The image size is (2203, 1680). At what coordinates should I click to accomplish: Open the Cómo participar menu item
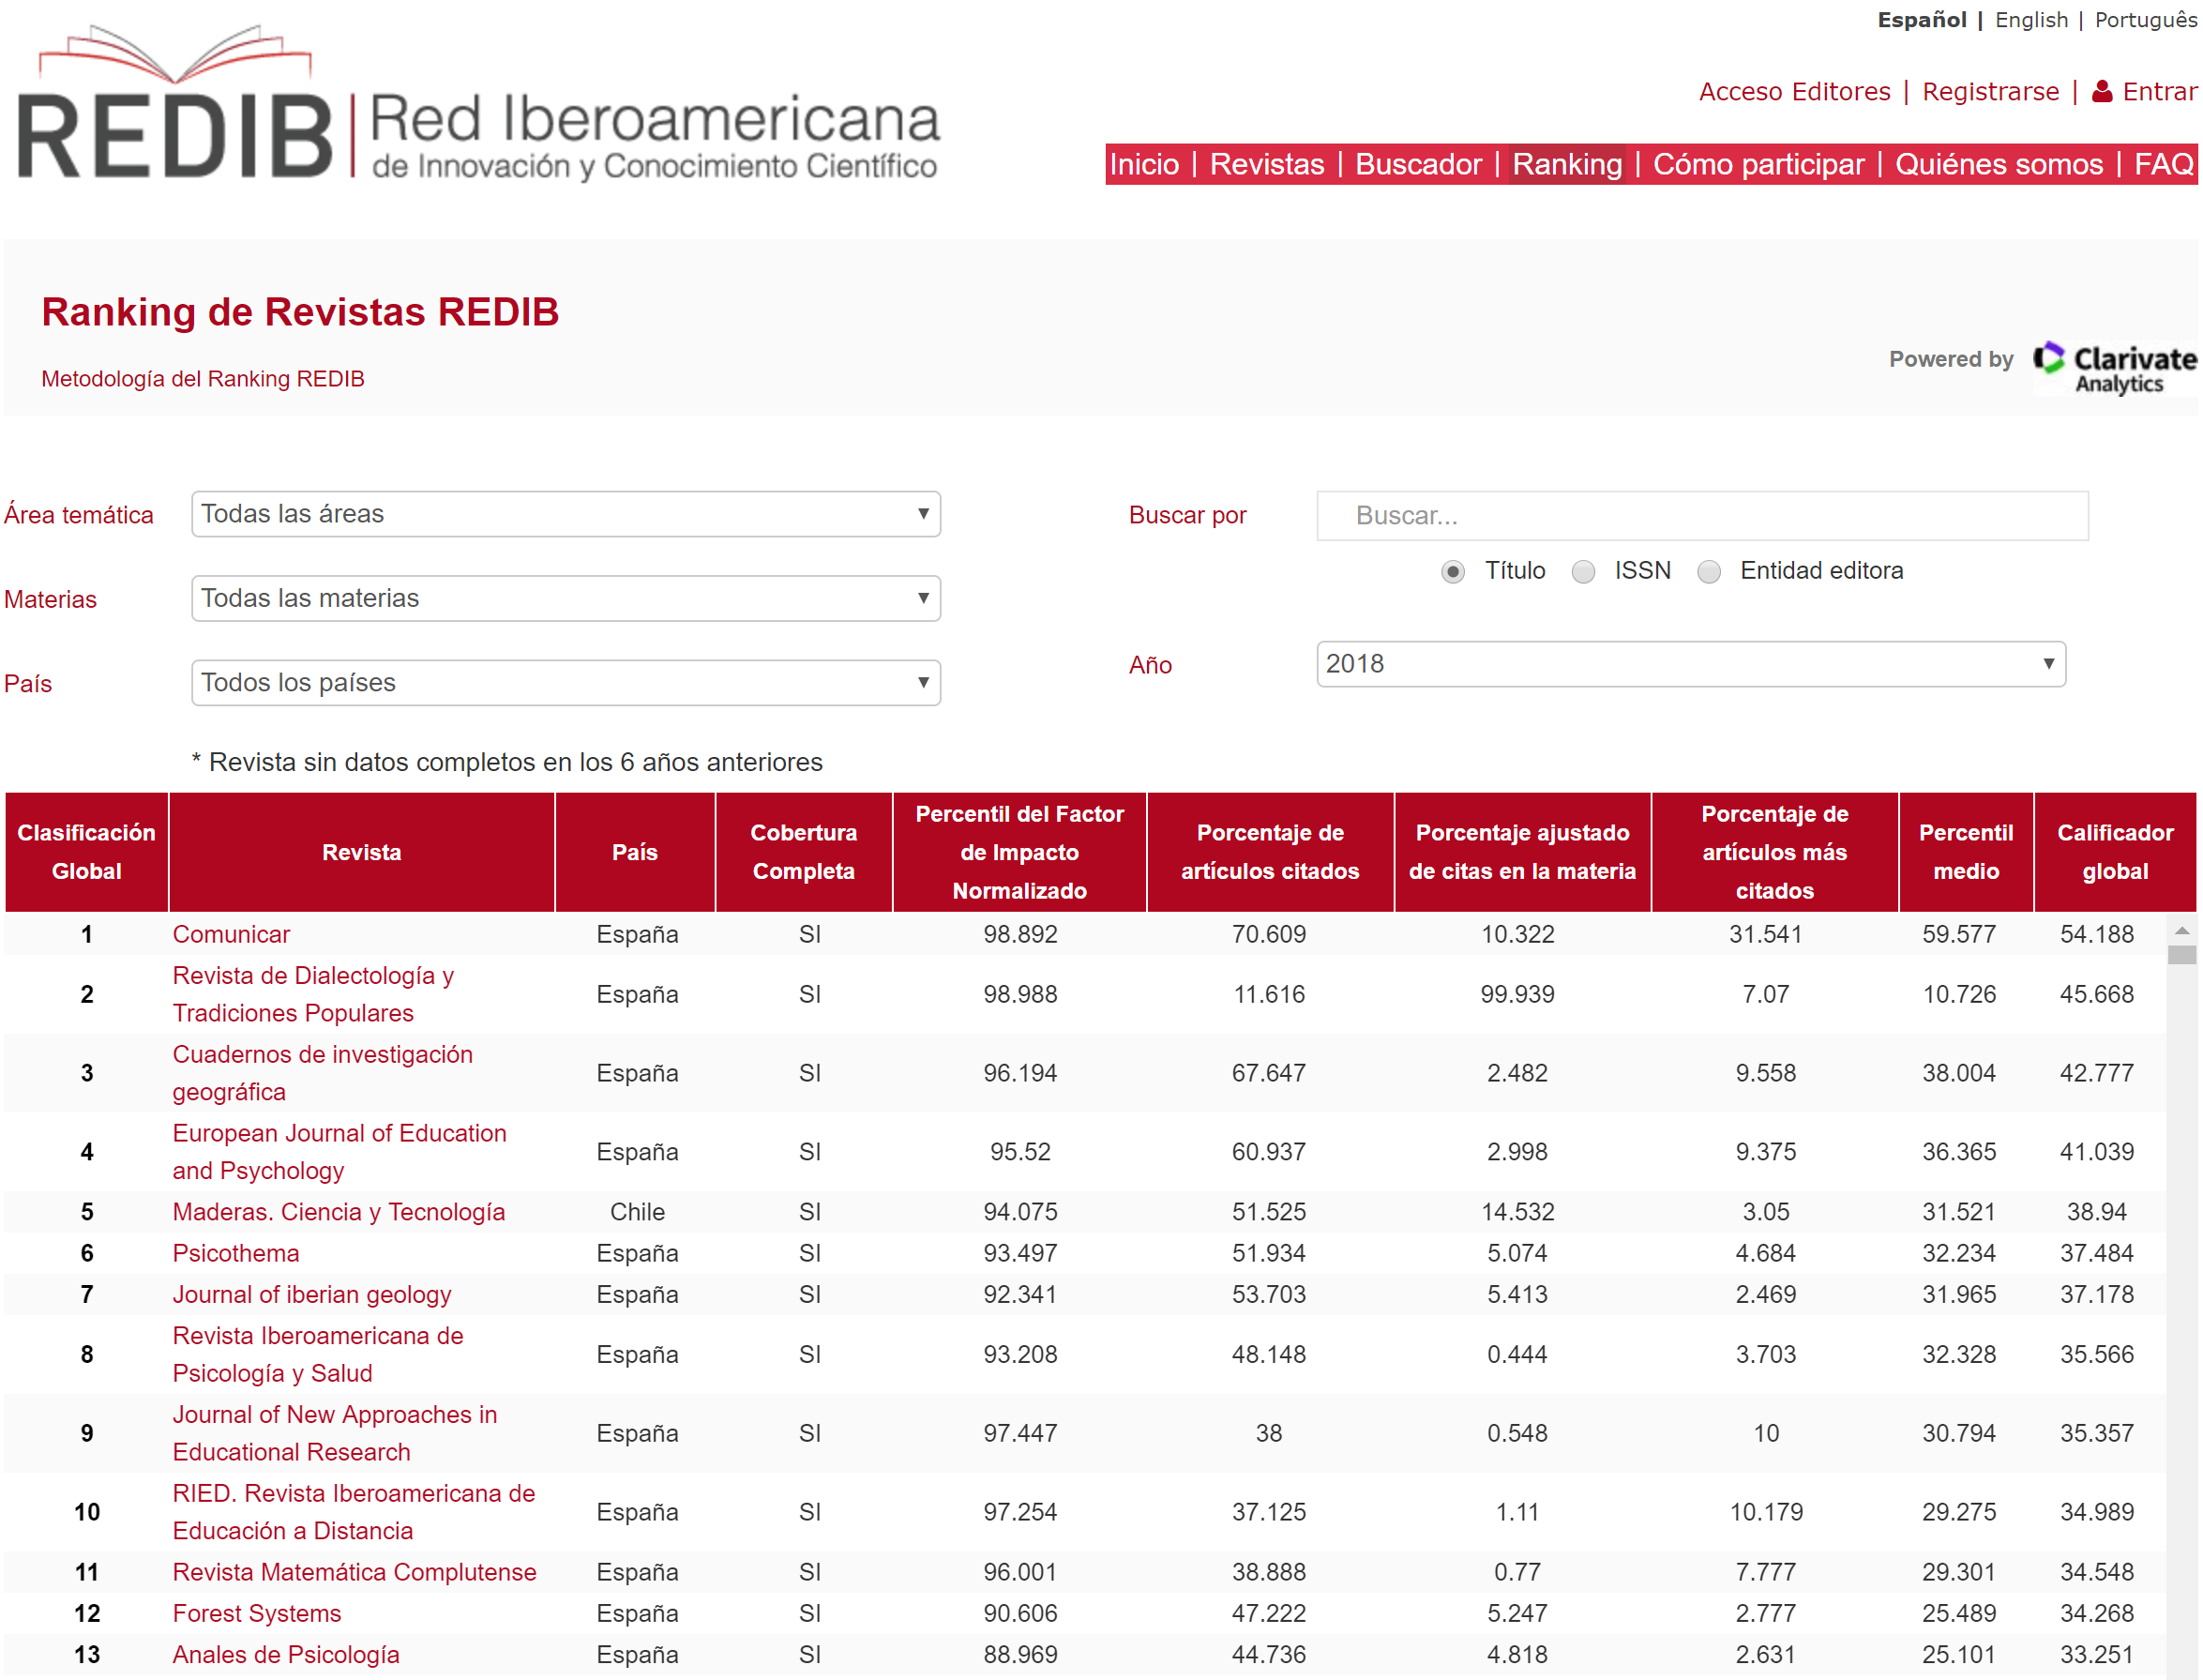pos(1758,164)
